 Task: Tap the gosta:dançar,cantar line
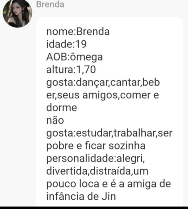[103, 82]
